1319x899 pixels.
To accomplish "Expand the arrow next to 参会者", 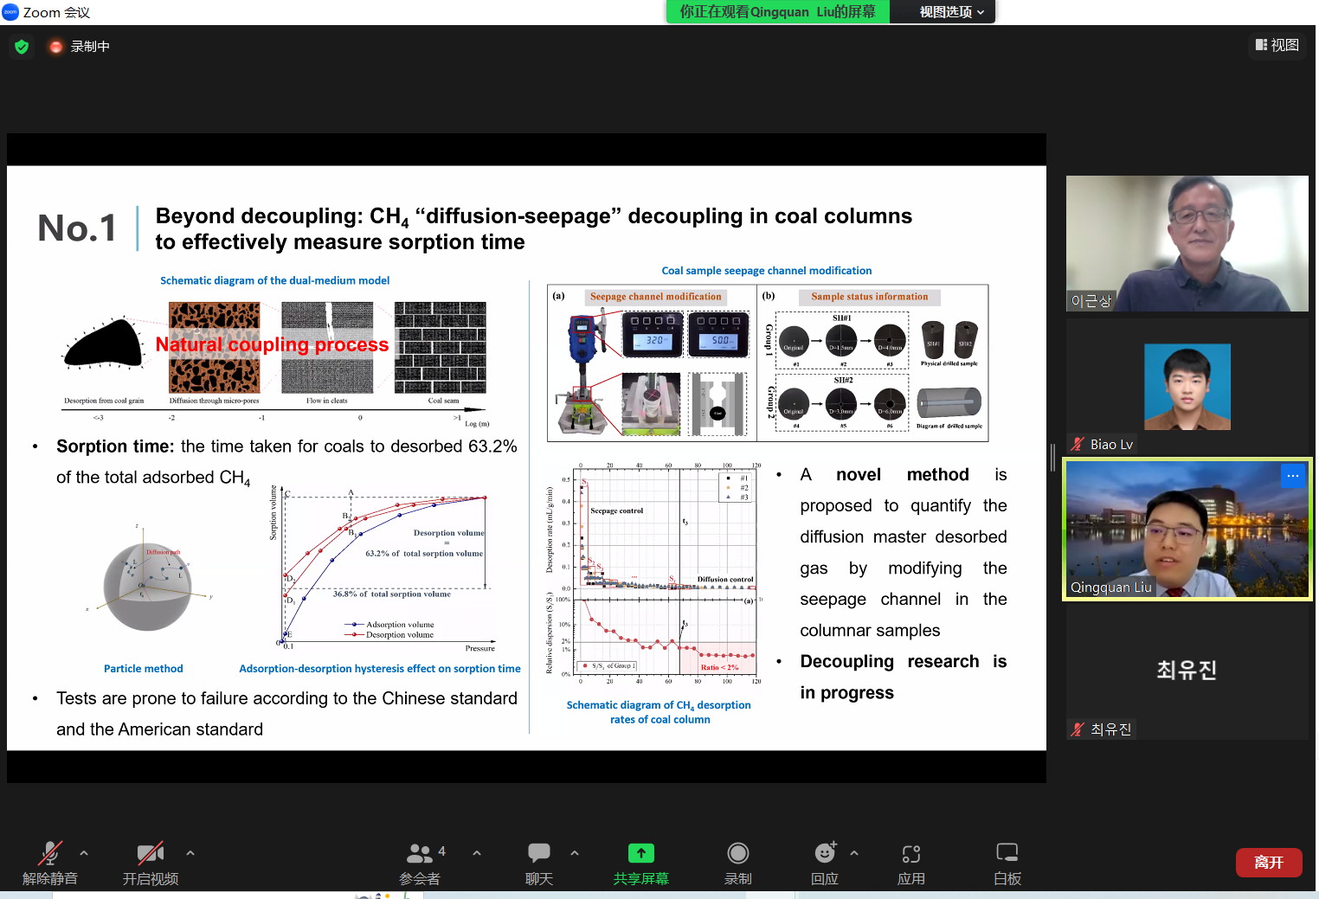I will point(477,853).
